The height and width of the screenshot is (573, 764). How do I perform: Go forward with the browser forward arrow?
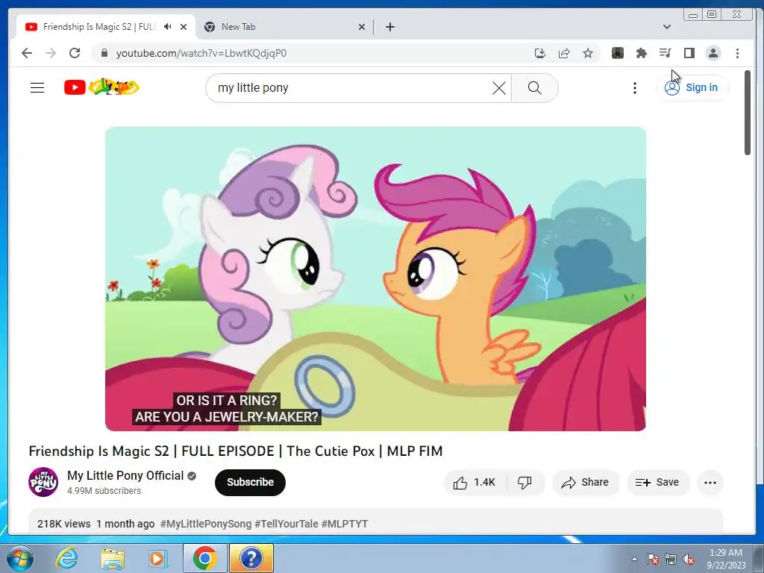(51, 53)
